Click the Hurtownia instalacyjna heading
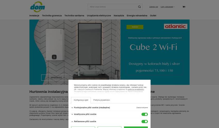This screenshot has width=219, height=128. pyautogui.click(x=48, y=92)
